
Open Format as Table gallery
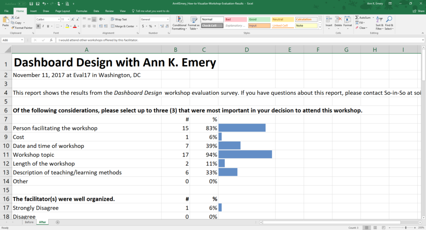tap(194, 23)
